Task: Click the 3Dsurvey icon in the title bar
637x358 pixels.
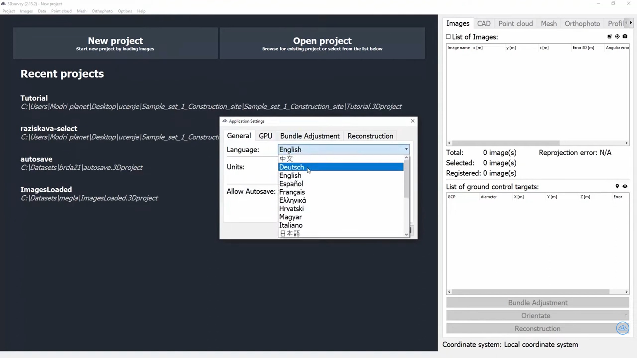Action: [4, 4]
